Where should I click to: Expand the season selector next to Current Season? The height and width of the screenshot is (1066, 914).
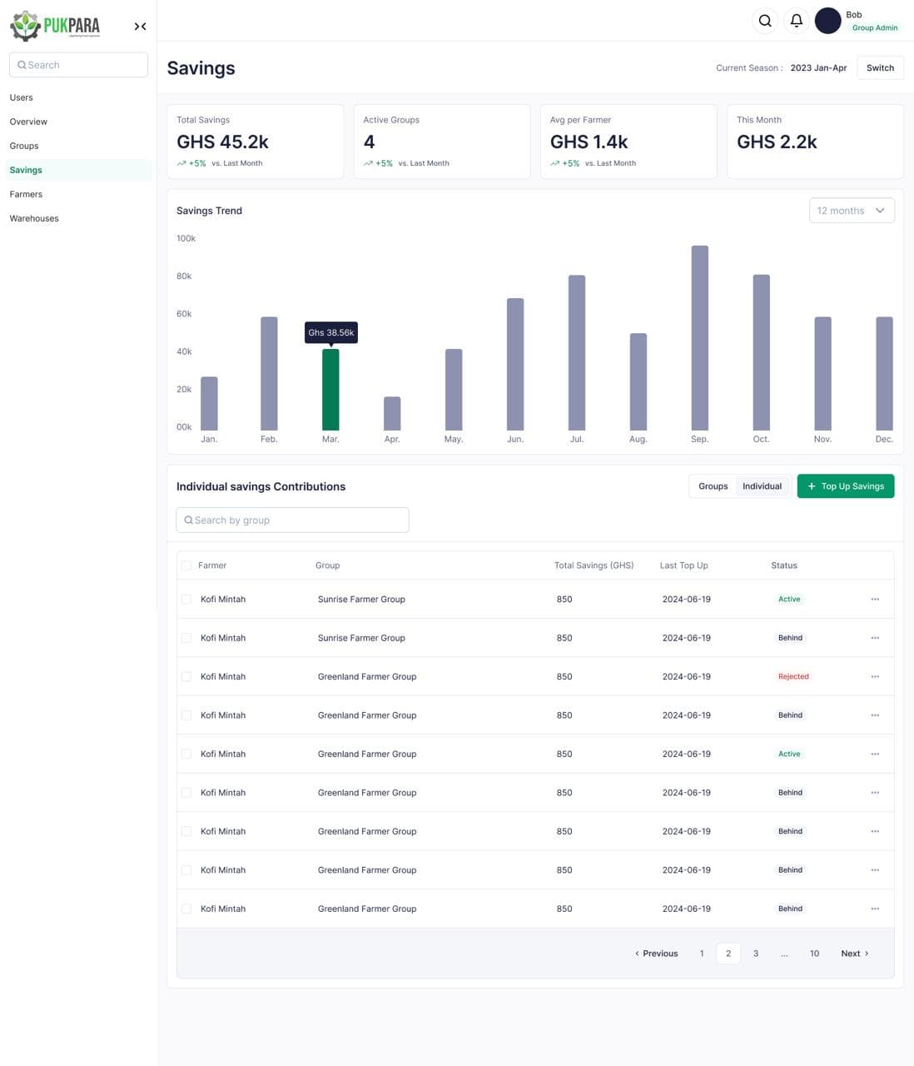(x=818, y=67)
